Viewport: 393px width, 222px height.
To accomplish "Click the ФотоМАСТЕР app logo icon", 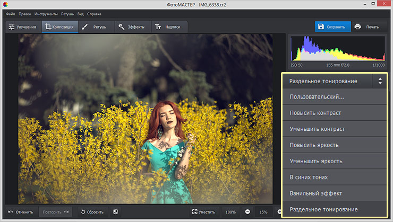I will tap(5, 4).
